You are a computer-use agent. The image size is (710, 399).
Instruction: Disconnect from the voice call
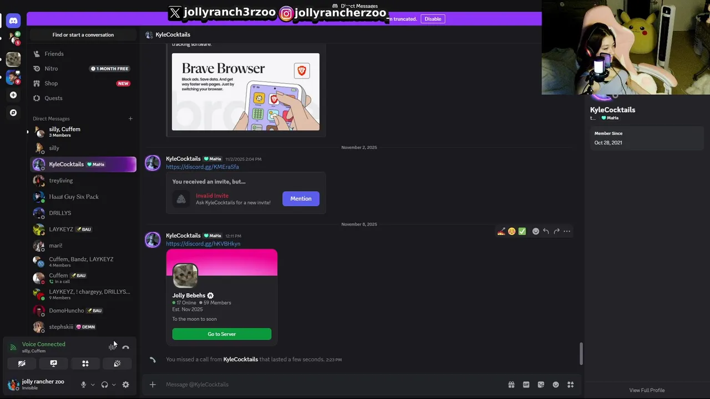tap(126, 347)
